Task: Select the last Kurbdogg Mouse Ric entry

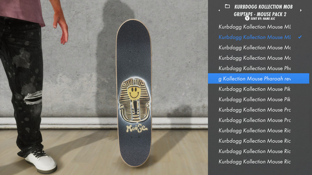Action: (x=255, y=161)
